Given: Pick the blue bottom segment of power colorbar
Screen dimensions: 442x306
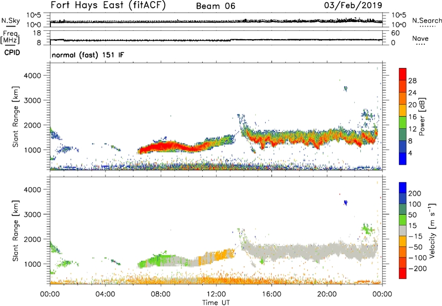Looking at the screenshot, I should click(403, 159).
